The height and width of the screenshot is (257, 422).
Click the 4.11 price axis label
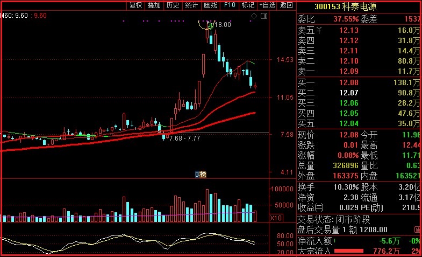(x=287, y=172)
